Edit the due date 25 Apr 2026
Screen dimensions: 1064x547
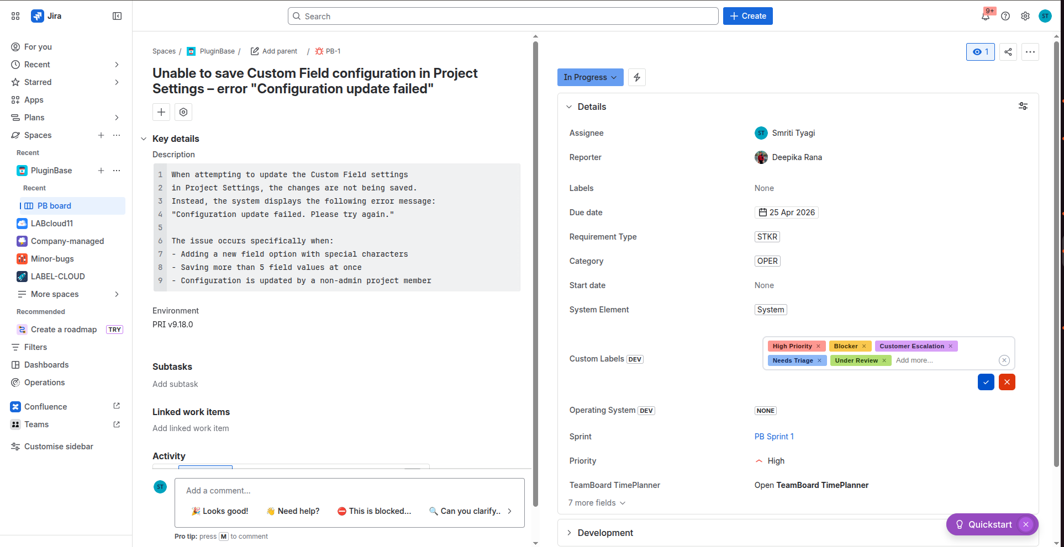(x=787, y=213)
